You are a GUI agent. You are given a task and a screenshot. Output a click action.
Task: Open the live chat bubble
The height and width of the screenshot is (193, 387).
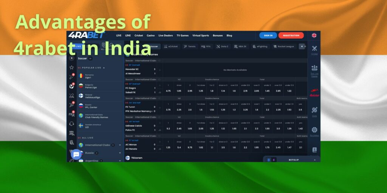click(x=76, y=155)
